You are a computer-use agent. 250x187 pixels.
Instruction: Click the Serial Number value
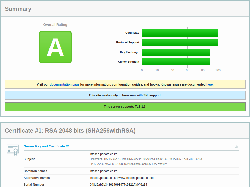(118, 185)
